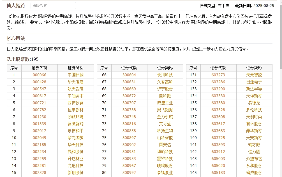Viewport: 282px width, 177px height.
Task: Select stock code 300953
Action: (129, 159)
